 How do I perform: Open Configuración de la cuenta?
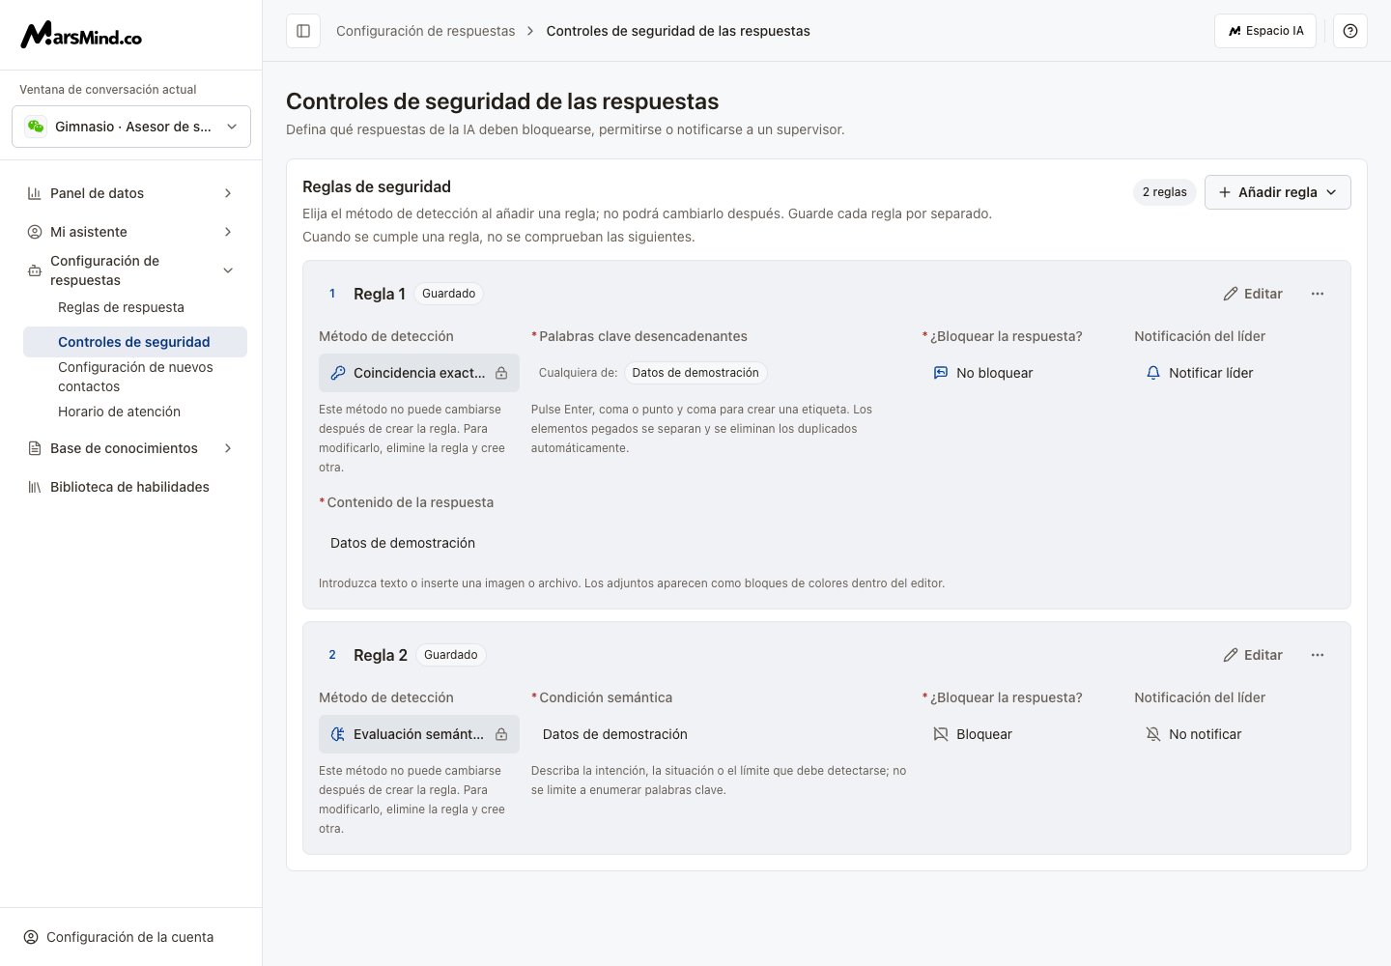(x=130, y=937)
